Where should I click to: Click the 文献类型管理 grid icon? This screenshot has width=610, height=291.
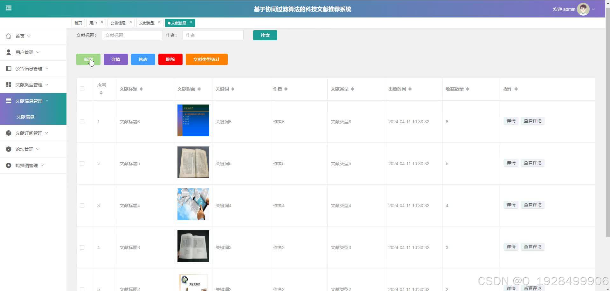(x=9, y=85)
